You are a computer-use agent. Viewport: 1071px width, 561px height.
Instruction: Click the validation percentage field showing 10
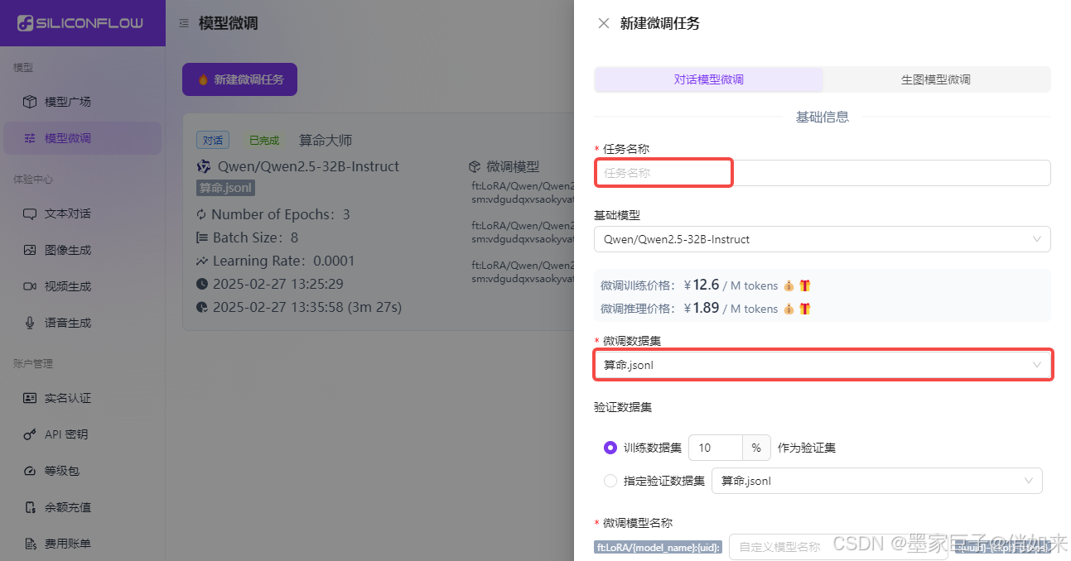(x=716, y=448)
